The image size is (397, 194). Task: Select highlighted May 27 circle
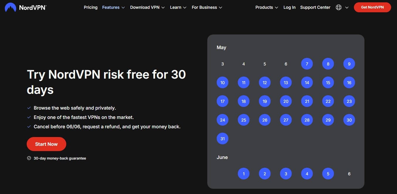286,120
